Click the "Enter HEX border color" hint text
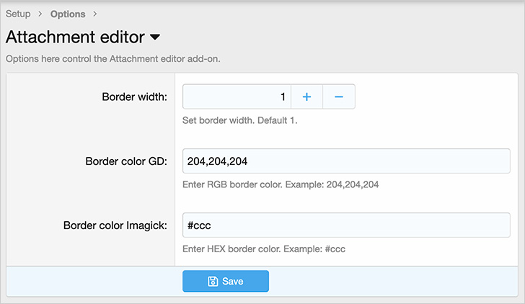This screenshot has width=525, height=304. 265,249
